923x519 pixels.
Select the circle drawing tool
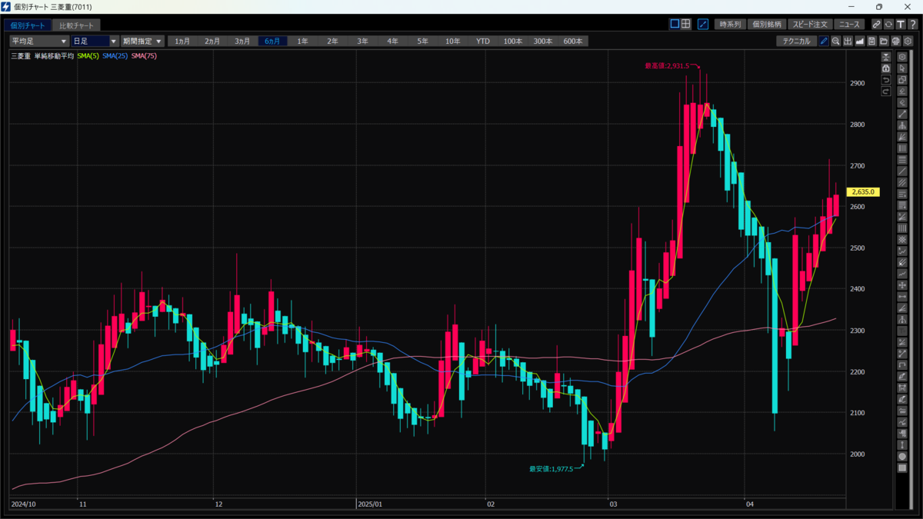pos(902,456)
